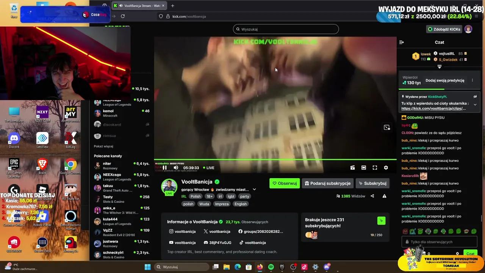Switch player to theater mode
485x273 pixels.
pos(364,168)
